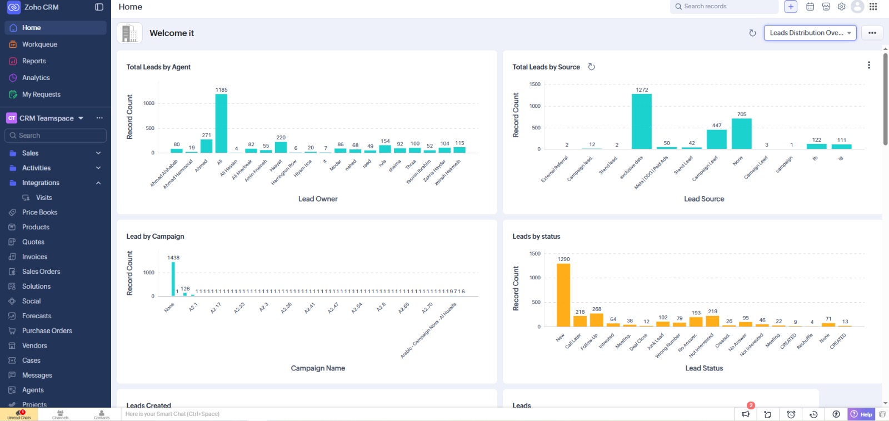Click the vertical page scrollbar
889x421 pixels.
[886, 99]
